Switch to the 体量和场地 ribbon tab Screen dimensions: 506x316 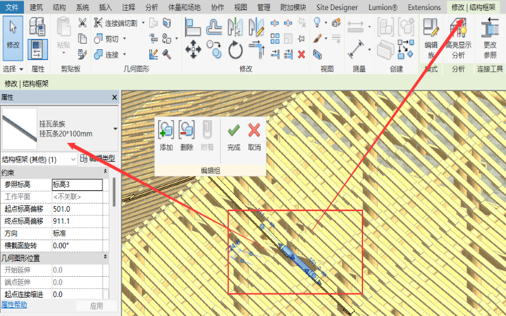point(184,7)
